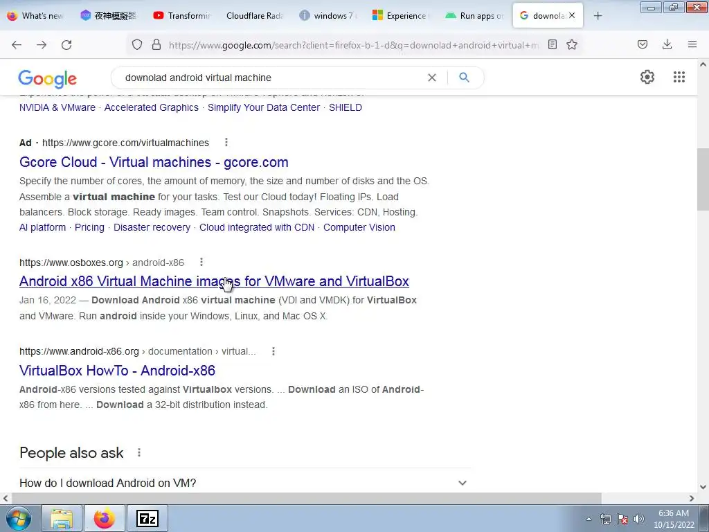Open AI platform sitelink

42,227
